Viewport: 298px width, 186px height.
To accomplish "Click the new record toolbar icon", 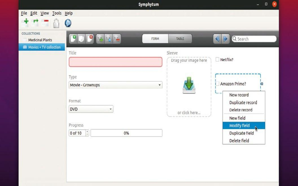I will [x=73, y=39].
